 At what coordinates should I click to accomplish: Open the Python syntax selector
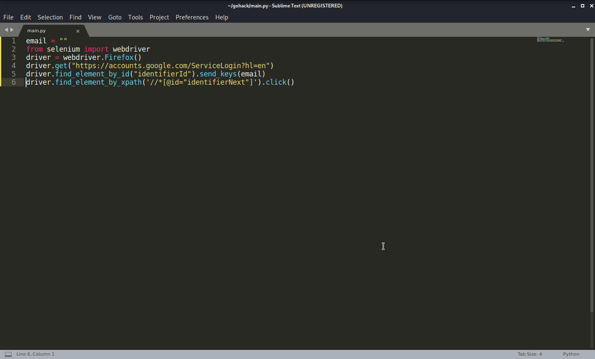(571, 354)
